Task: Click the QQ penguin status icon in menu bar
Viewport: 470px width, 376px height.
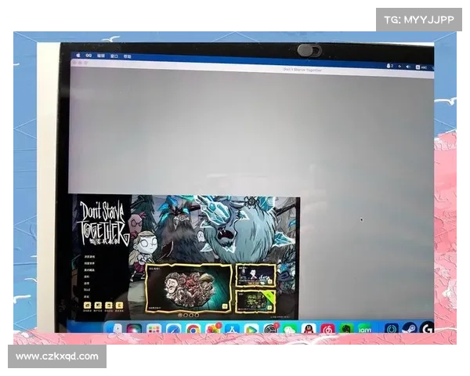Action: [389, 66]
